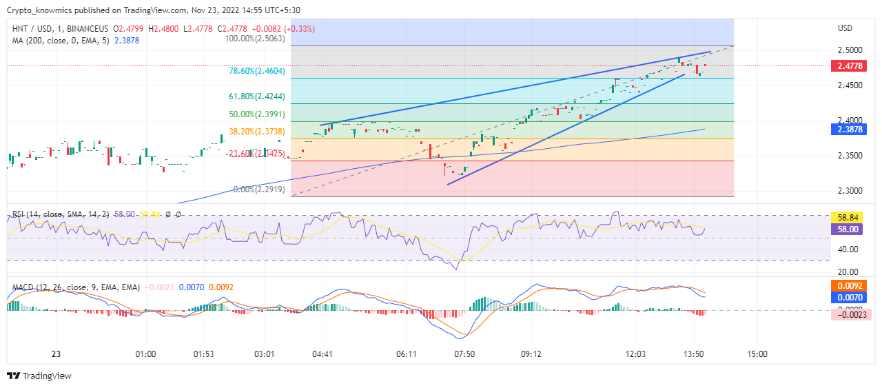This screenshot has width=882, height=388.
Task: Click the 07:50 time axis label
Action: click(464, 354)
